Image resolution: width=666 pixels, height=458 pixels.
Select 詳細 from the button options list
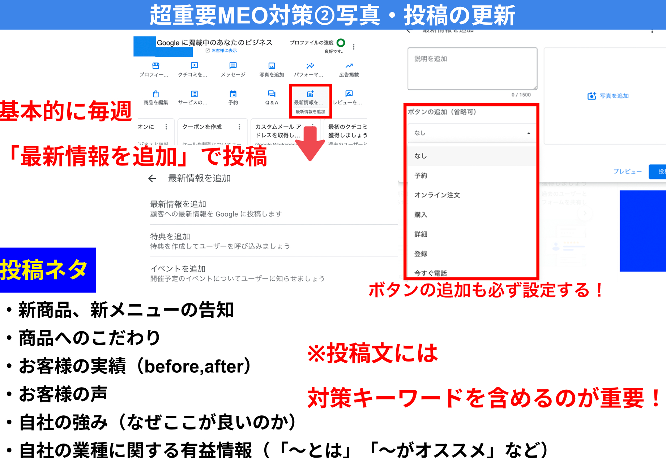tap(472, 234)
